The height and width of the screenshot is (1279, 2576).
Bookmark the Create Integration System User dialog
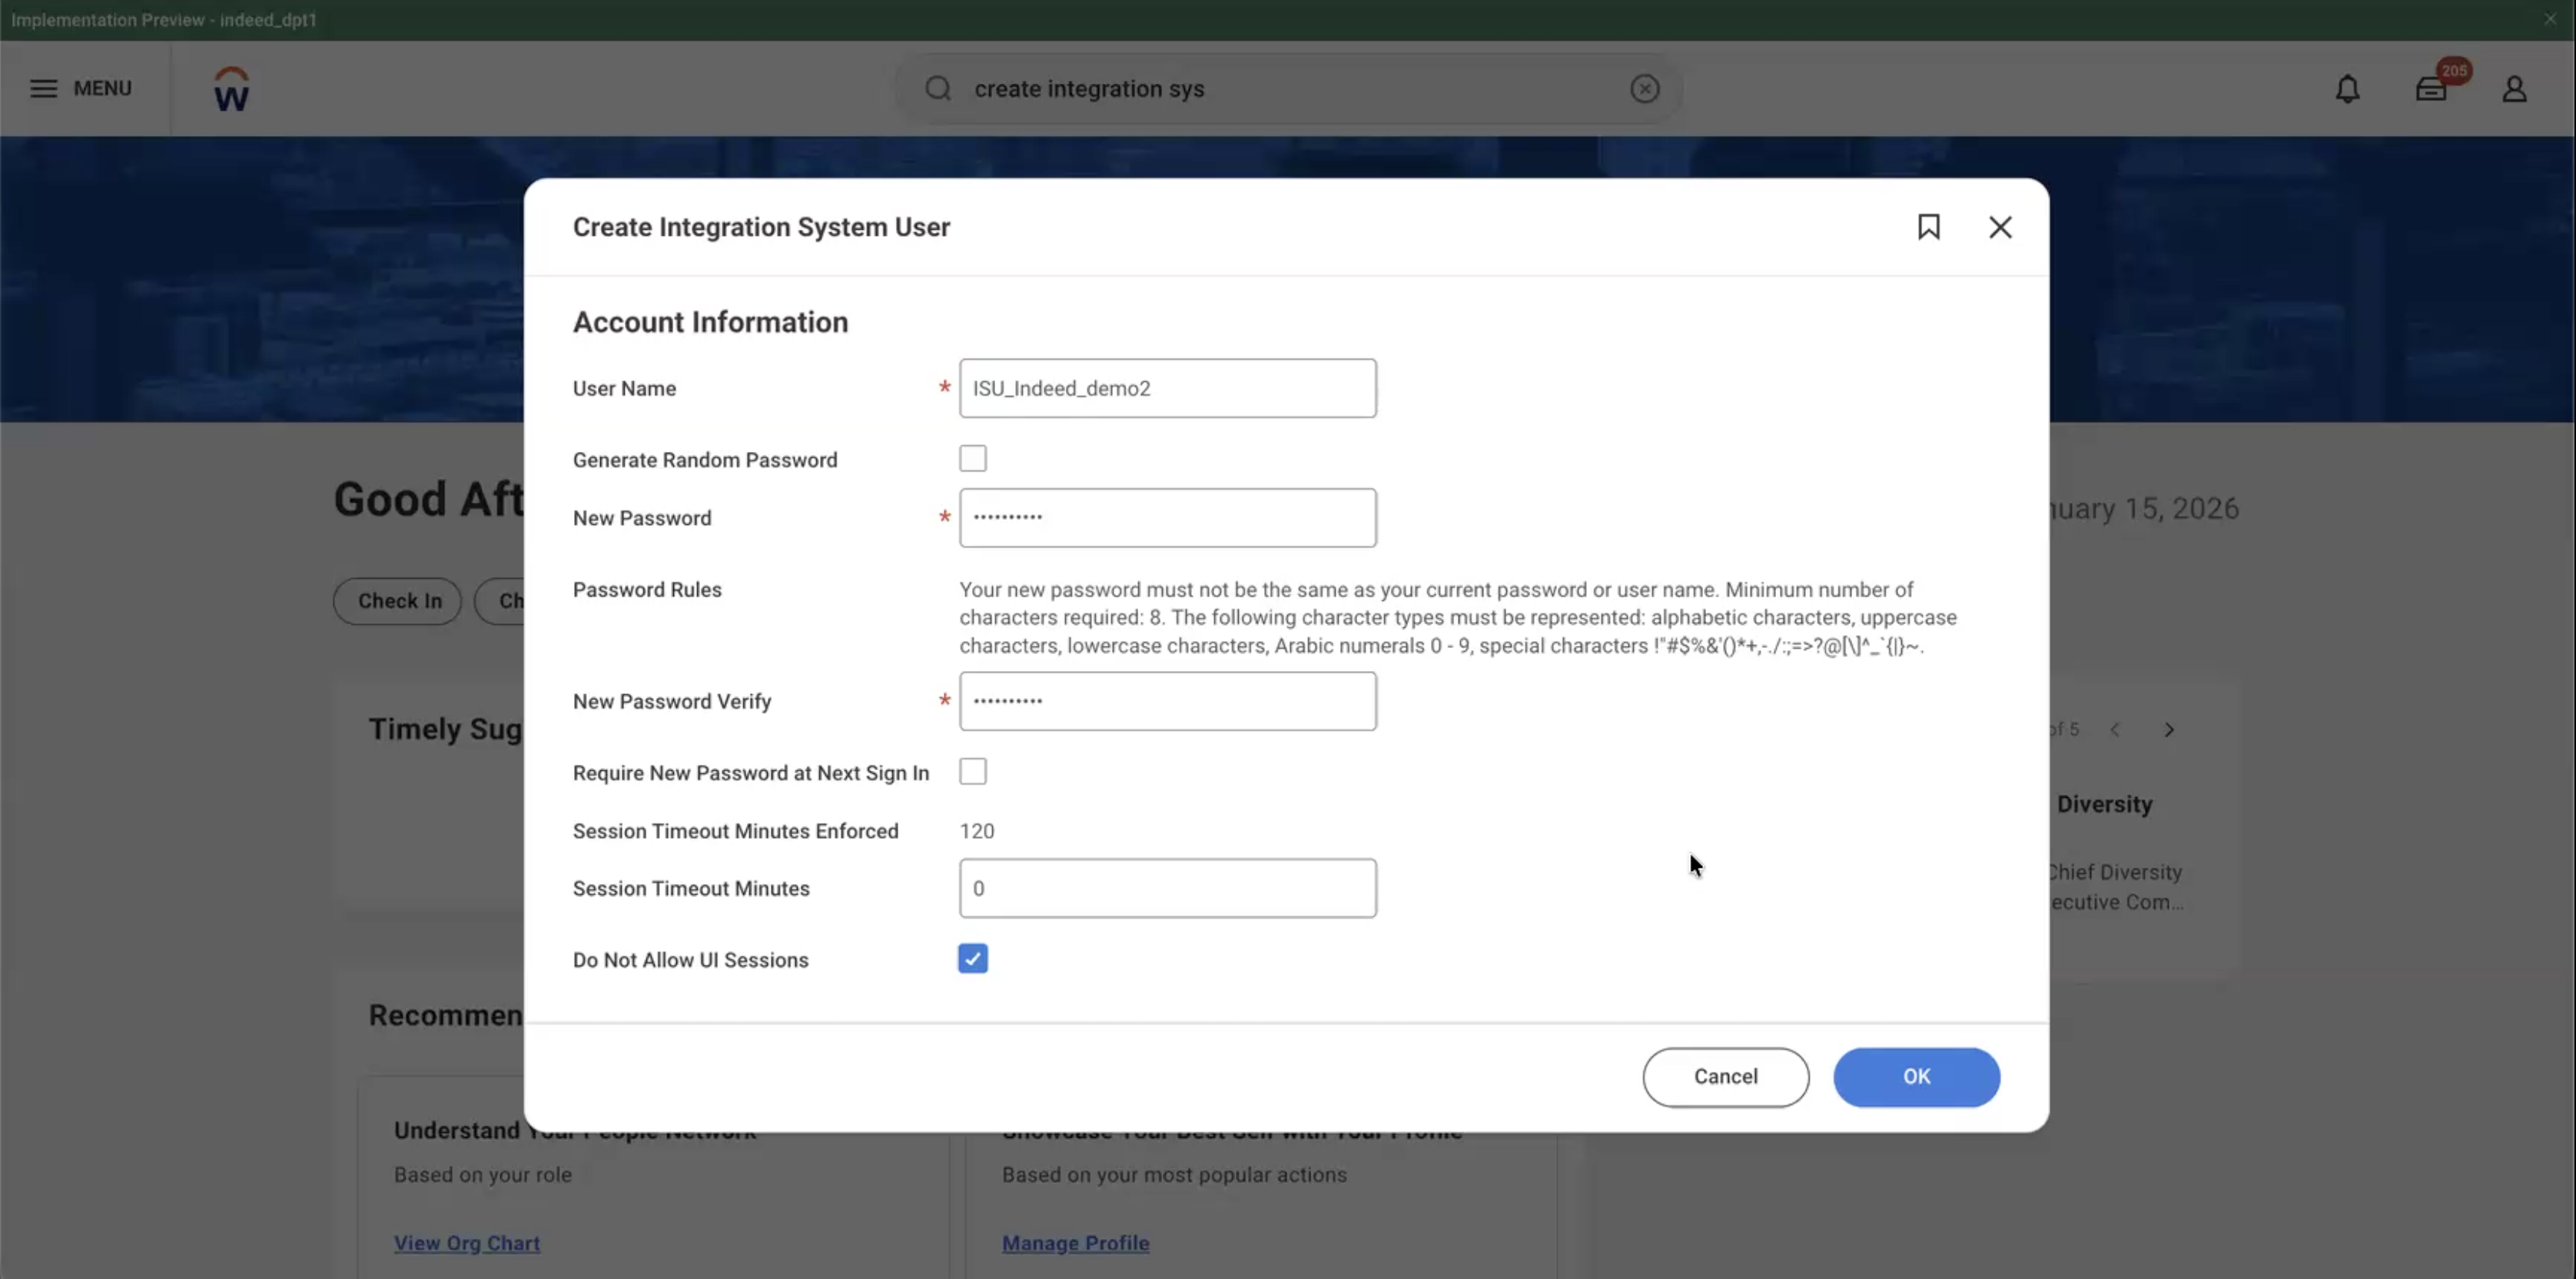pyautogui.click(x=1928, y=227)
